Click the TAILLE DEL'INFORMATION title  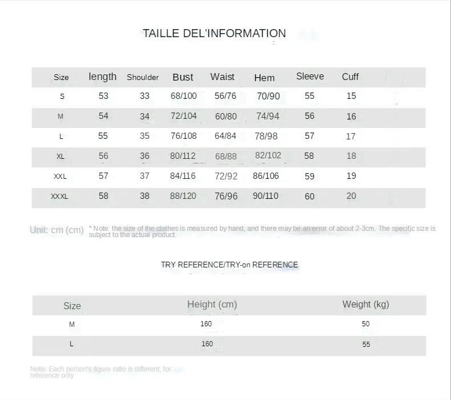(x=214, y=33)
